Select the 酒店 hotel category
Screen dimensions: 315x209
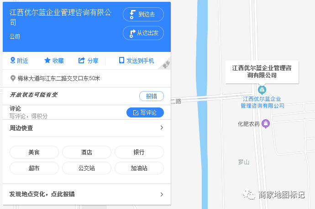pos(87,152)
